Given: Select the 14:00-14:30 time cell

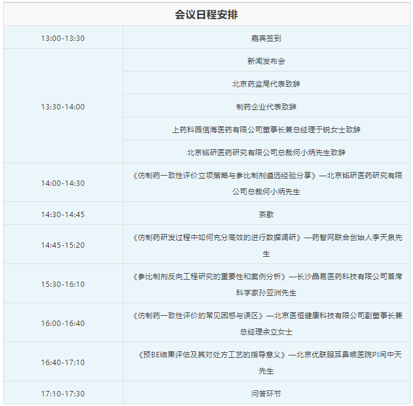Looking at the screenshot, I should (63, 183).
